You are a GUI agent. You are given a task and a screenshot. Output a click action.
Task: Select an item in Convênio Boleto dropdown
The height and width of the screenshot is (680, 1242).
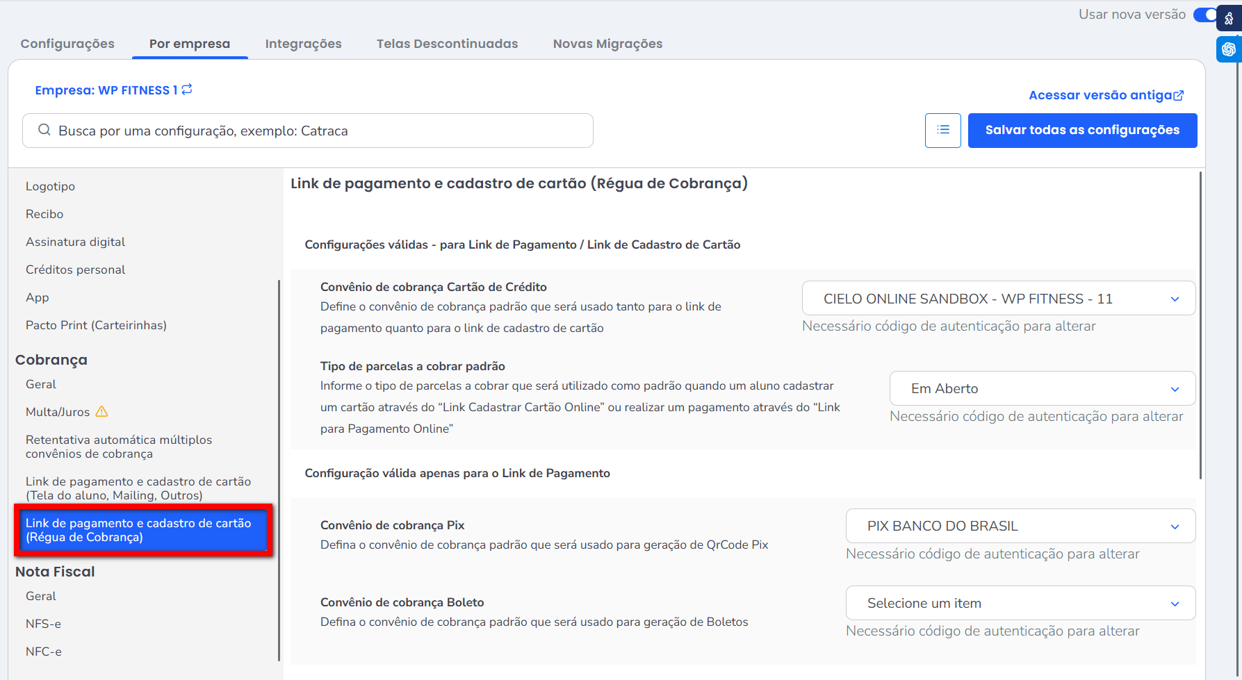[1020, 604]
